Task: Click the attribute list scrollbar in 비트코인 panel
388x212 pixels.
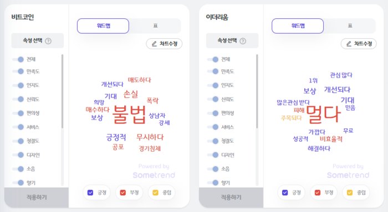Action: 62,91
